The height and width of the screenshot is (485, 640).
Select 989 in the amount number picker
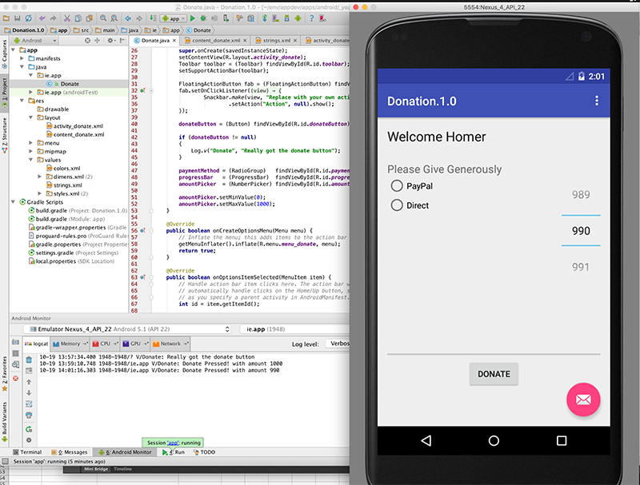point(581,195)
